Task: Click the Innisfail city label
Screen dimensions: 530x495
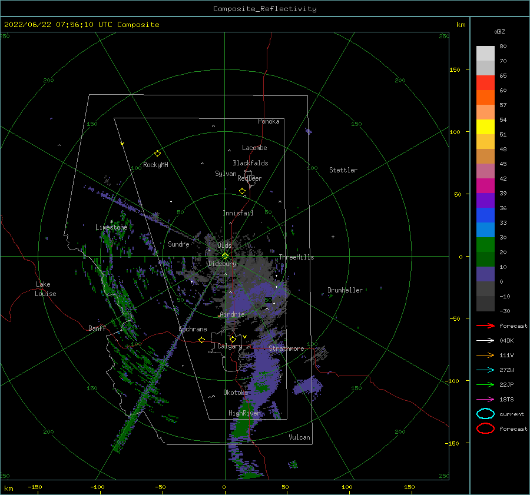Action: coord(238,213)
